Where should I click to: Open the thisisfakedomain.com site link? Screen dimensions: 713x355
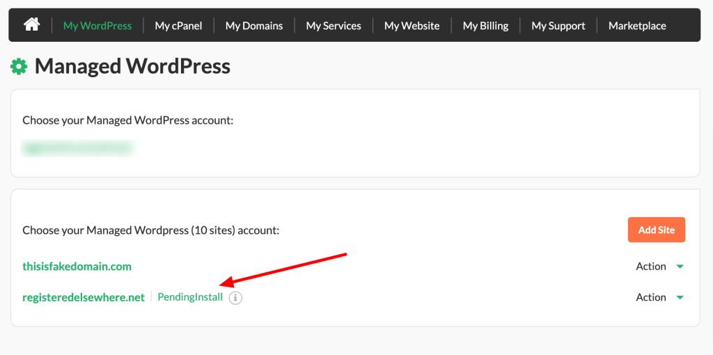pyautogui.click(x=77, y=266)
